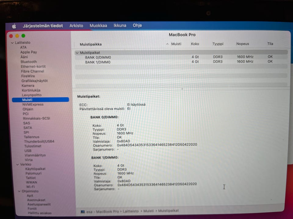293x219 pixels.
Task: Select Grafiikka/näytöt in sidebar
Action: (x=34, y=81)
